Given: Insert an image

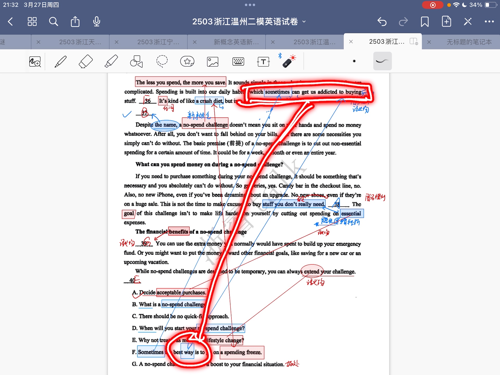Looking at the screenshot, I should [213, 62].
